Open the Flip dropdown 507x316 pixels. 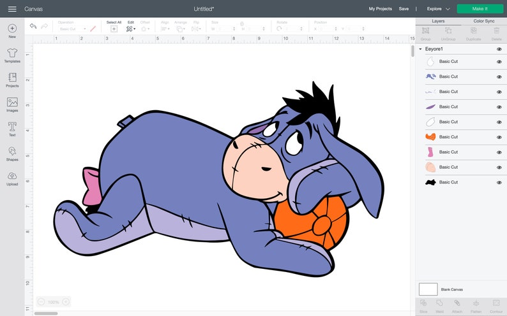coord(196,29)
